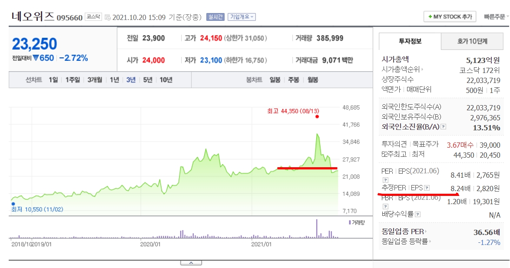
Task: Select the 1일 line chart period
Action: click(x=53, y=79)
